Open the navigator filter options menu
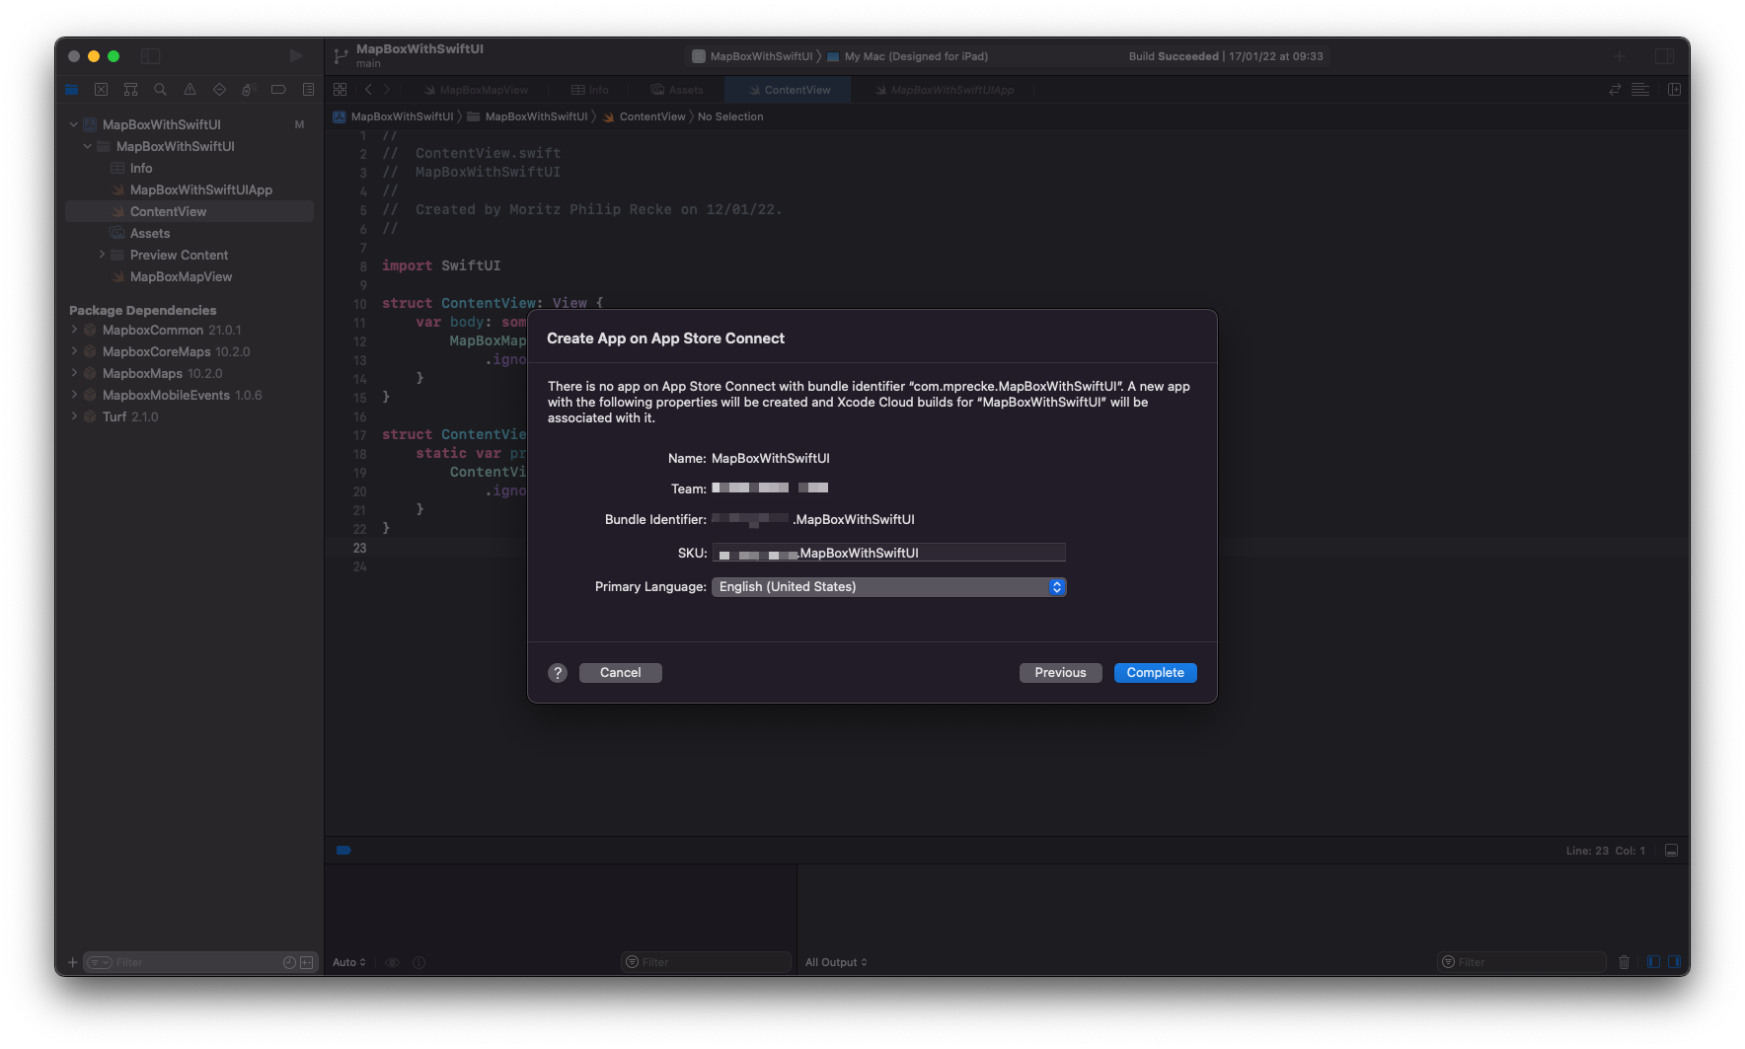Screen dimensions: 1745x1049 100,962
